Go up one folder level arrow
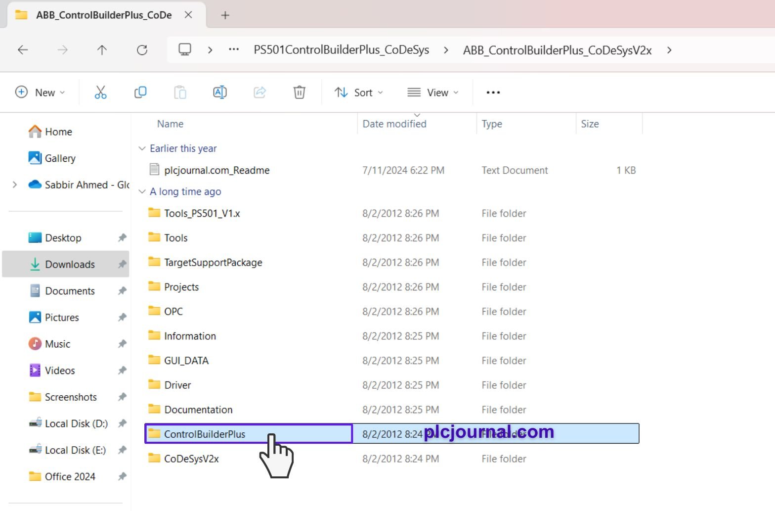The height and width of the screenshot is (511, 775). (102, 50)
